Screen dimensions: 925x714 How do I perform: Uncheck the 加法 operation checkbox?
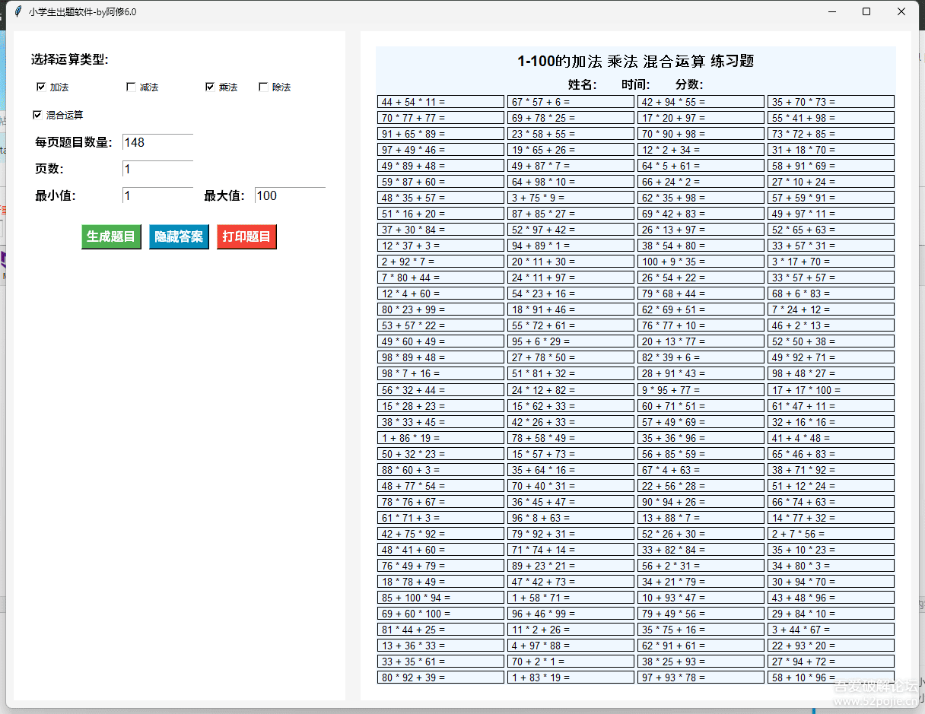coord(42,86)
